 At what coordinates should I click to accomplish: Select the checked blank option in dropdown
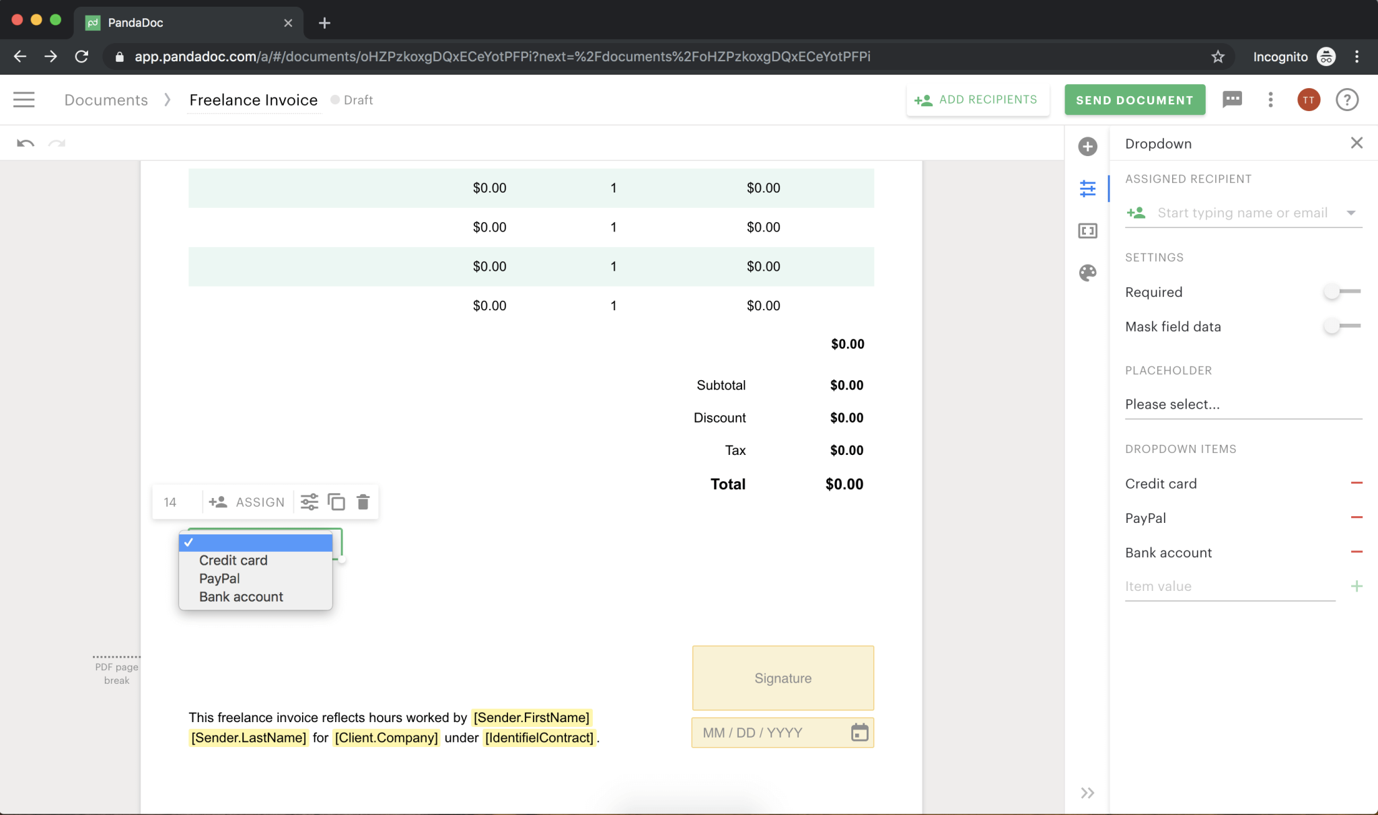(x=256, y=542)
